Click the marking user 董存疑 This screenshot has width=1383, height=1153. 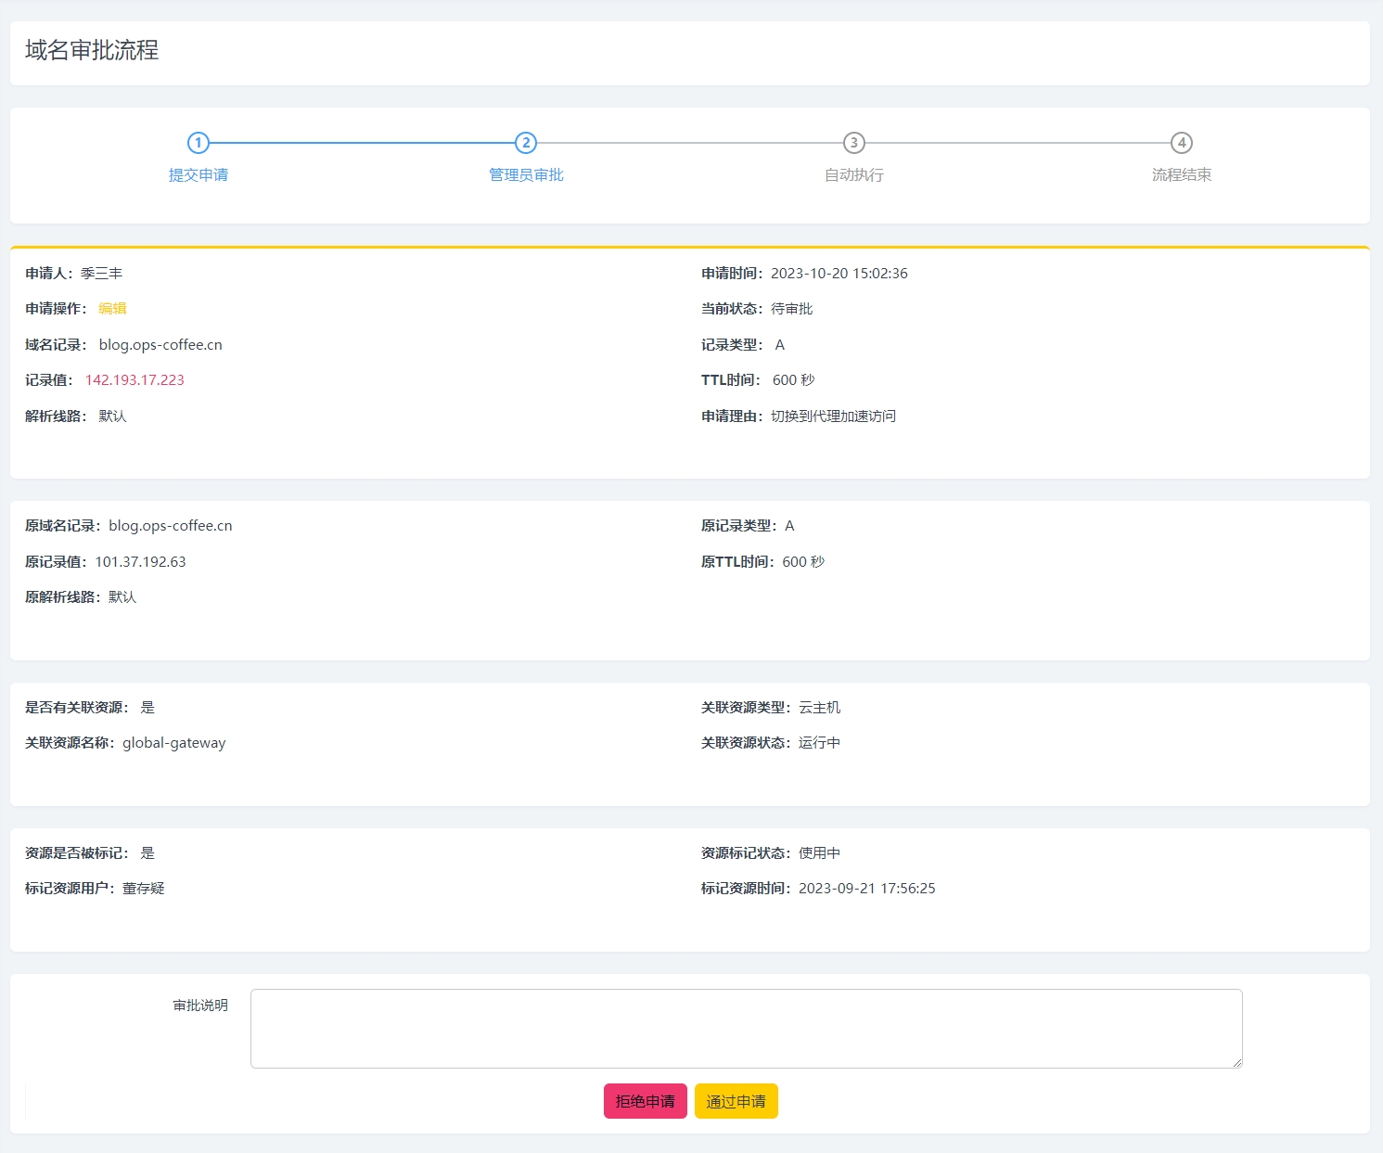[x=143, y=889]
